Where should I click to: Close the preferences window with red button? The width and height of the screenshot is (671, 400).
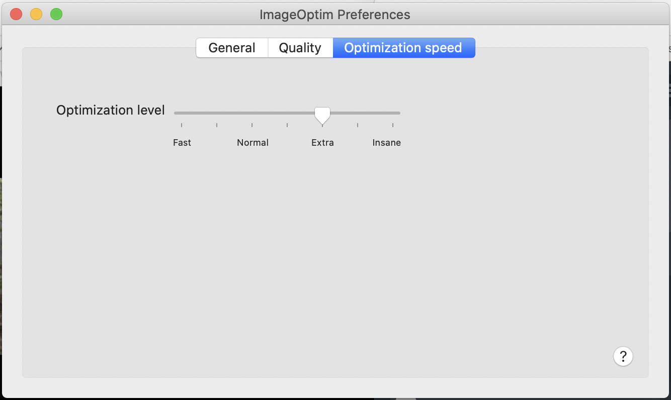click(x=16, y=14)
